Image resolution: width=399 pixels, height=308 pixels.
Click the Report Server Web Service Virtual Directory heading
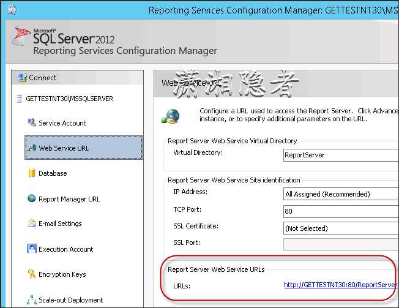tap(232, 141)
